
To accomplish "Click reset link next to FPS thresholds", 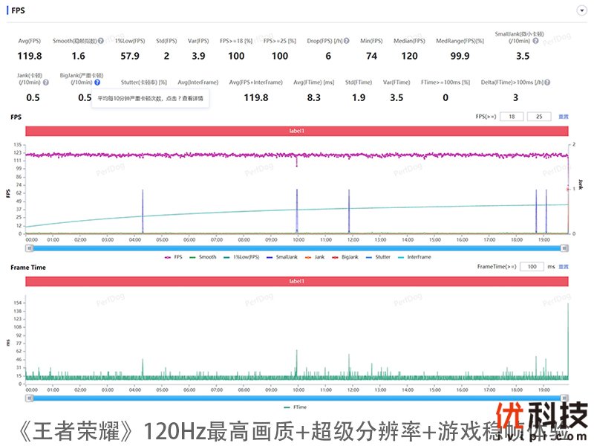I will (563, 117).
